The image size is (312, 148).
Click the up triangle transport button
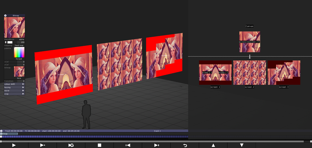point(213,145)
